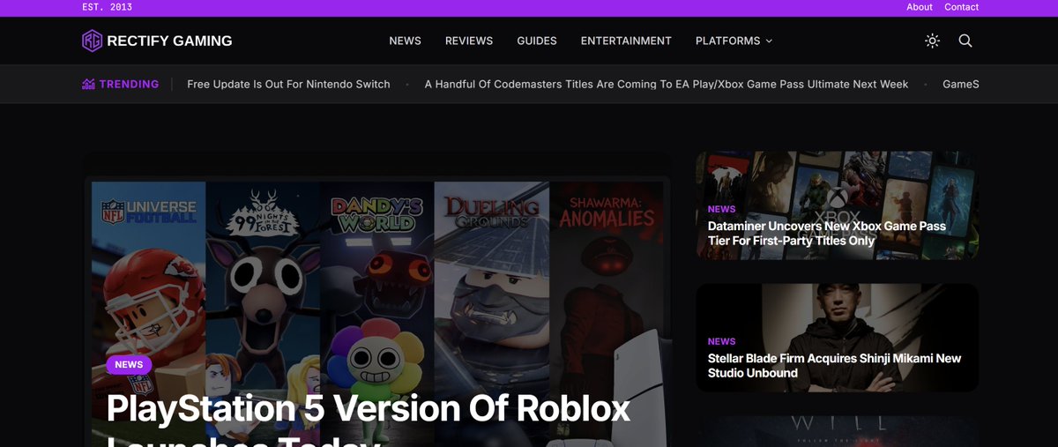Follow the Contact link in top bar
The image size is (1058, 447).
tap(962, 7)
